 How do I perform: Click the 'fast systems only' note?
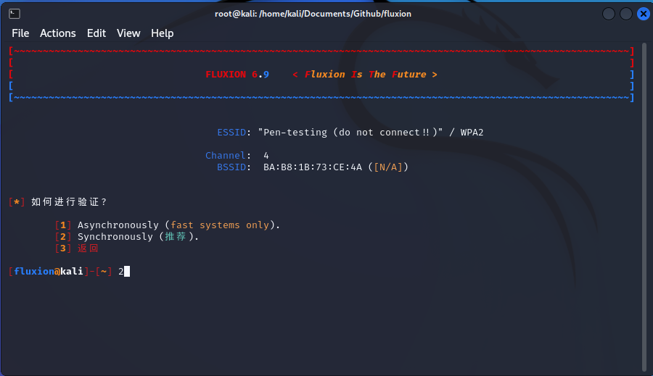[220, 225]
